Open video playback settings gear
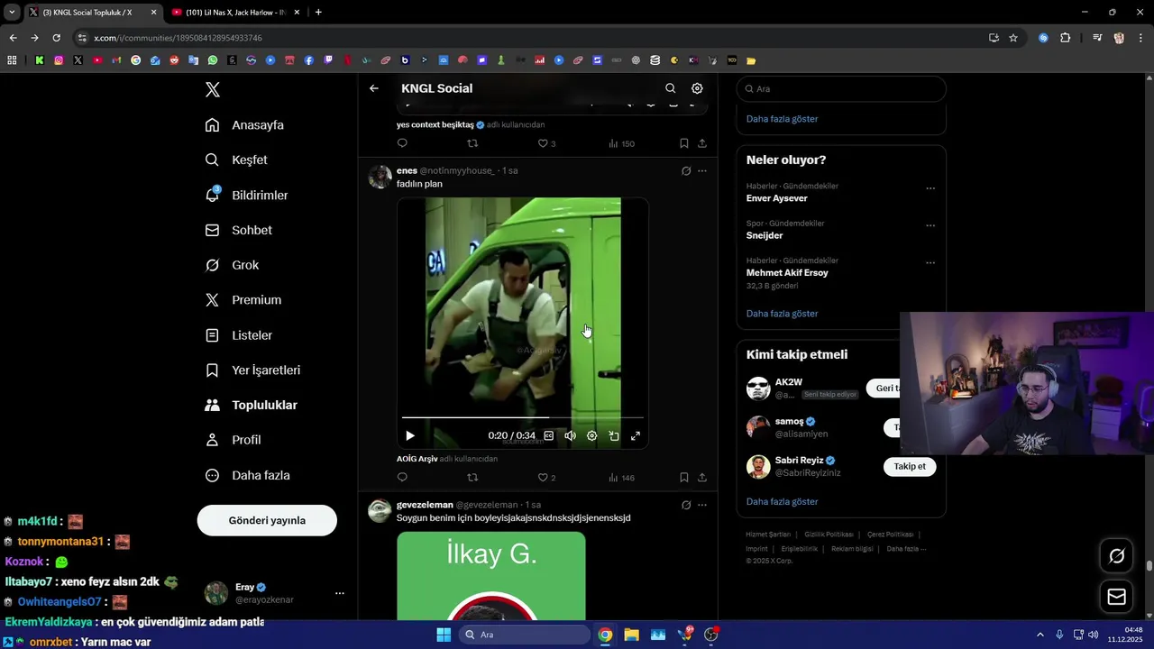This screenshot has height=649, width=1154. tap(591, 435)
